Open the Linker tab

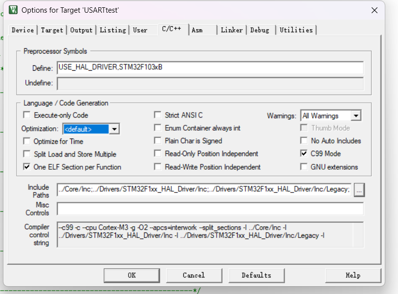click(x=231, y=30)
